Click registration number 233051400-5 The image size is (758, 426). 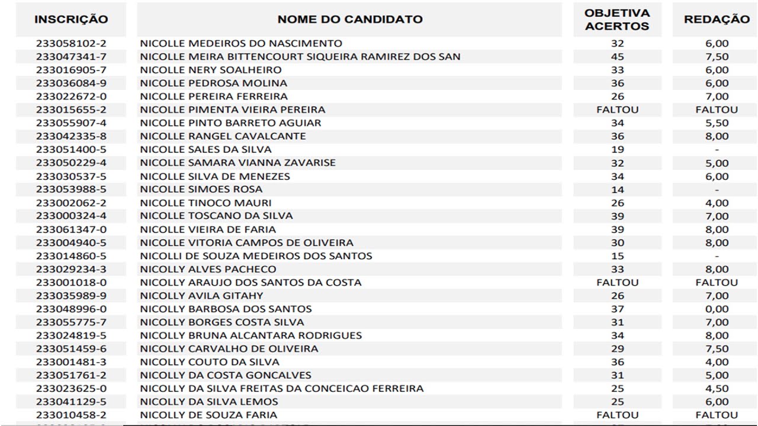pos(71,149)
